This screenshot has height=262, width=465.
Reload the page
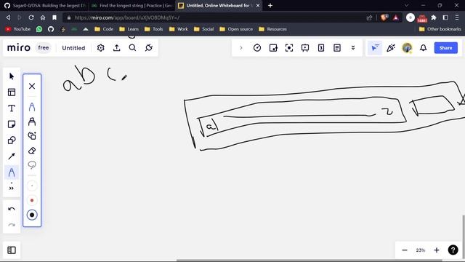[31, 17]
